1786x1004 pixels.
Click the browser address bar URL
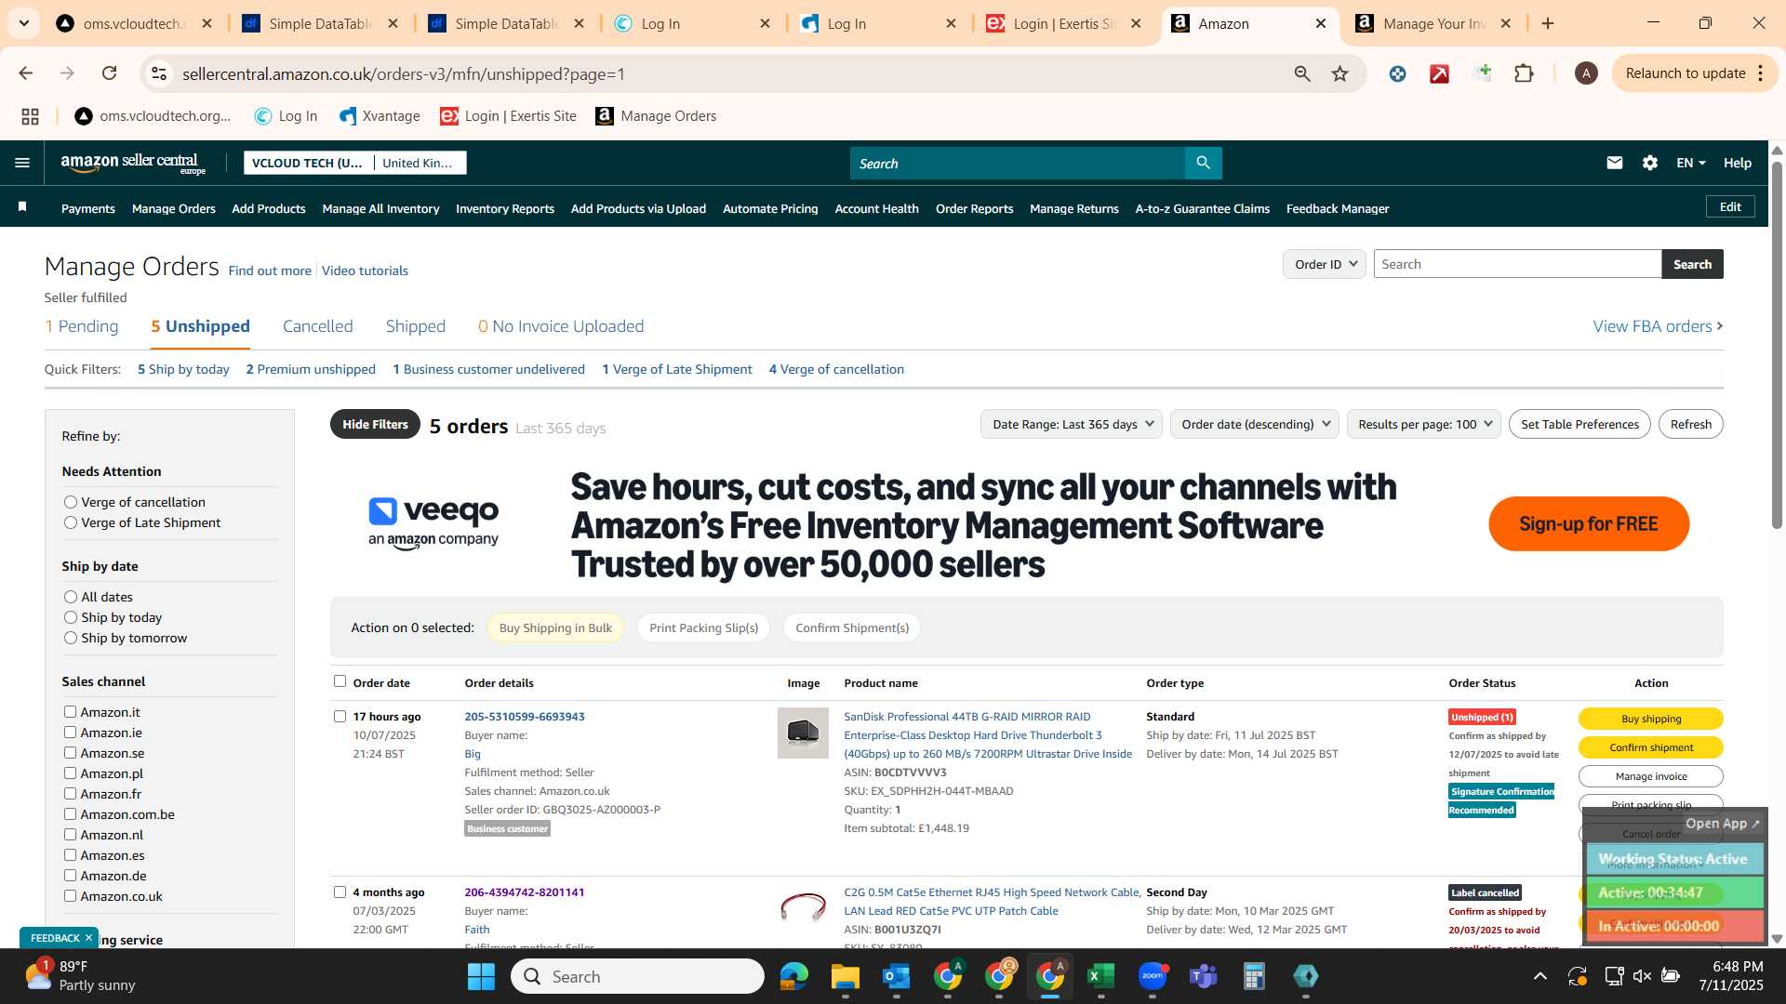tap(404, 73)
